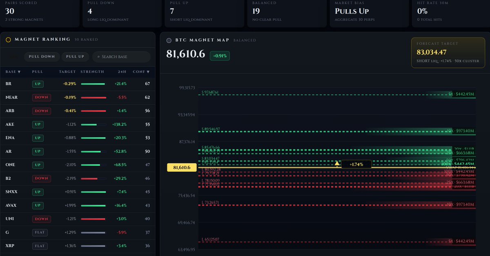Click the Magnet Ranking yellow circle icon
The width and height of the screenshot is (490, 256).
pyautogui.click(x=8, y=40)
